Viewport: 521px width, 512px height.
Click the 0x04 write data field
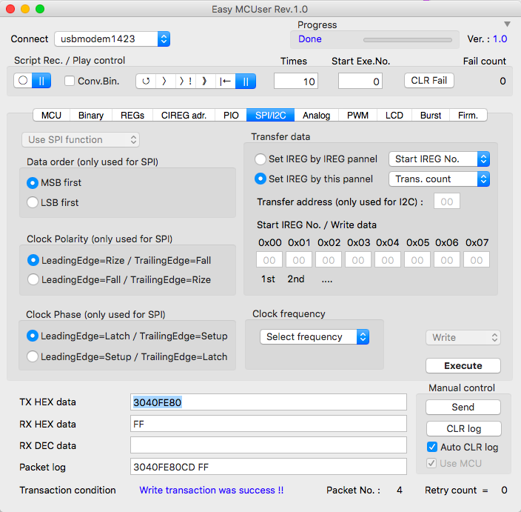click(x=388, y=259)
